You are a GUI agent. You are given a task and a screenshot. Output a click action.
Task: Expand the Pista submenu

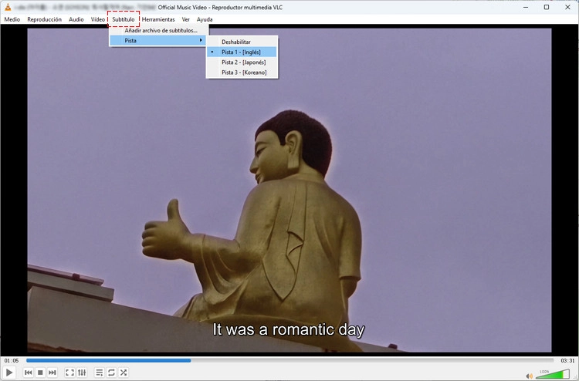(x=158, y=41)
